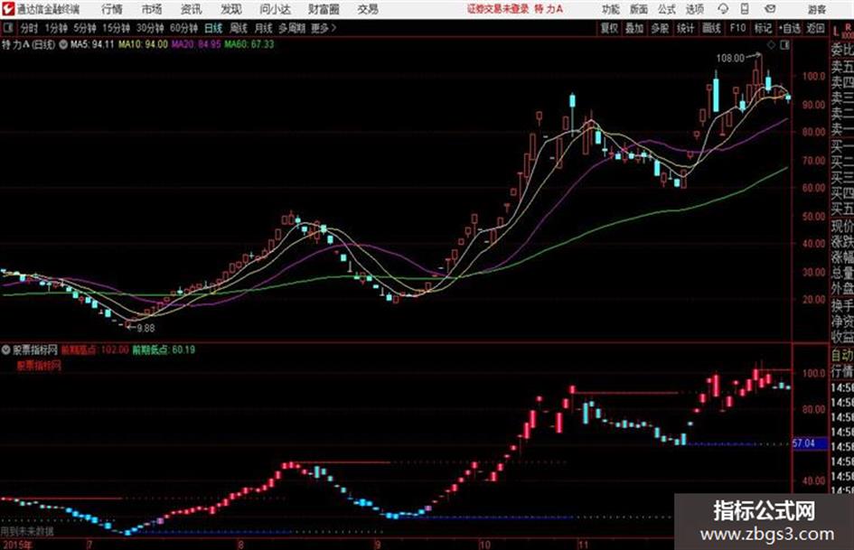Image resolution: width=854 pixels, height=550 pixels.
Task: Select the 周线 period tab
Action: (x=239, y=28)
